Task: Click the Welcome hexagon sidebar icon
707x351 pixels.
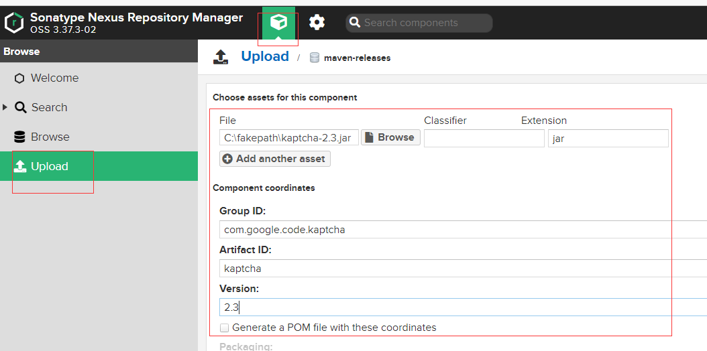Action: tap(19, 78)
